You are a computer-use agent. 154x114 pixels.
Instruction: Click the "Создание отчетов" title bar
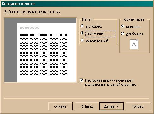[77, 4]
